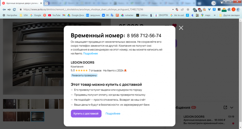Open the rutracker bookmark

(127, 15)
